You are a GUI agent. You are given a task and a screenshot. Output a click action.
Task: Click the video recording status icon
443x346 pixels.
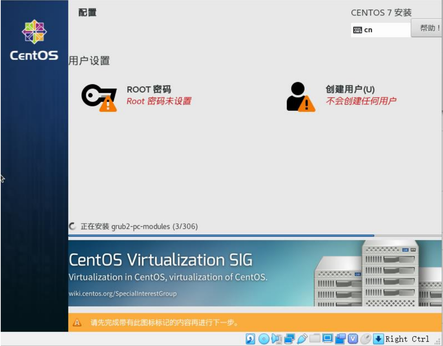[x=341, y=339]
